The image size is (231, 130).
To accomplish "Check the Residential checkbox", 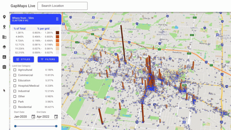I will click(15, 107).
